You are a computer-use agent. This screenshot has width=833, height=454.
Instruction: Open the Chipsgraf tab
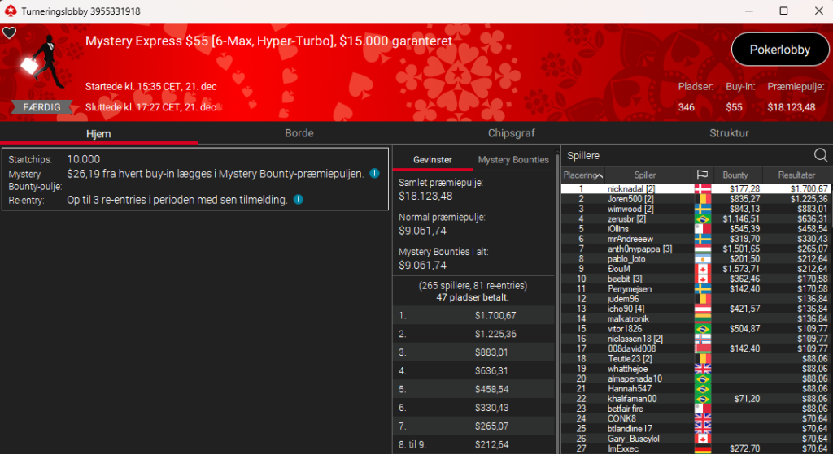(x=511, y=133)
